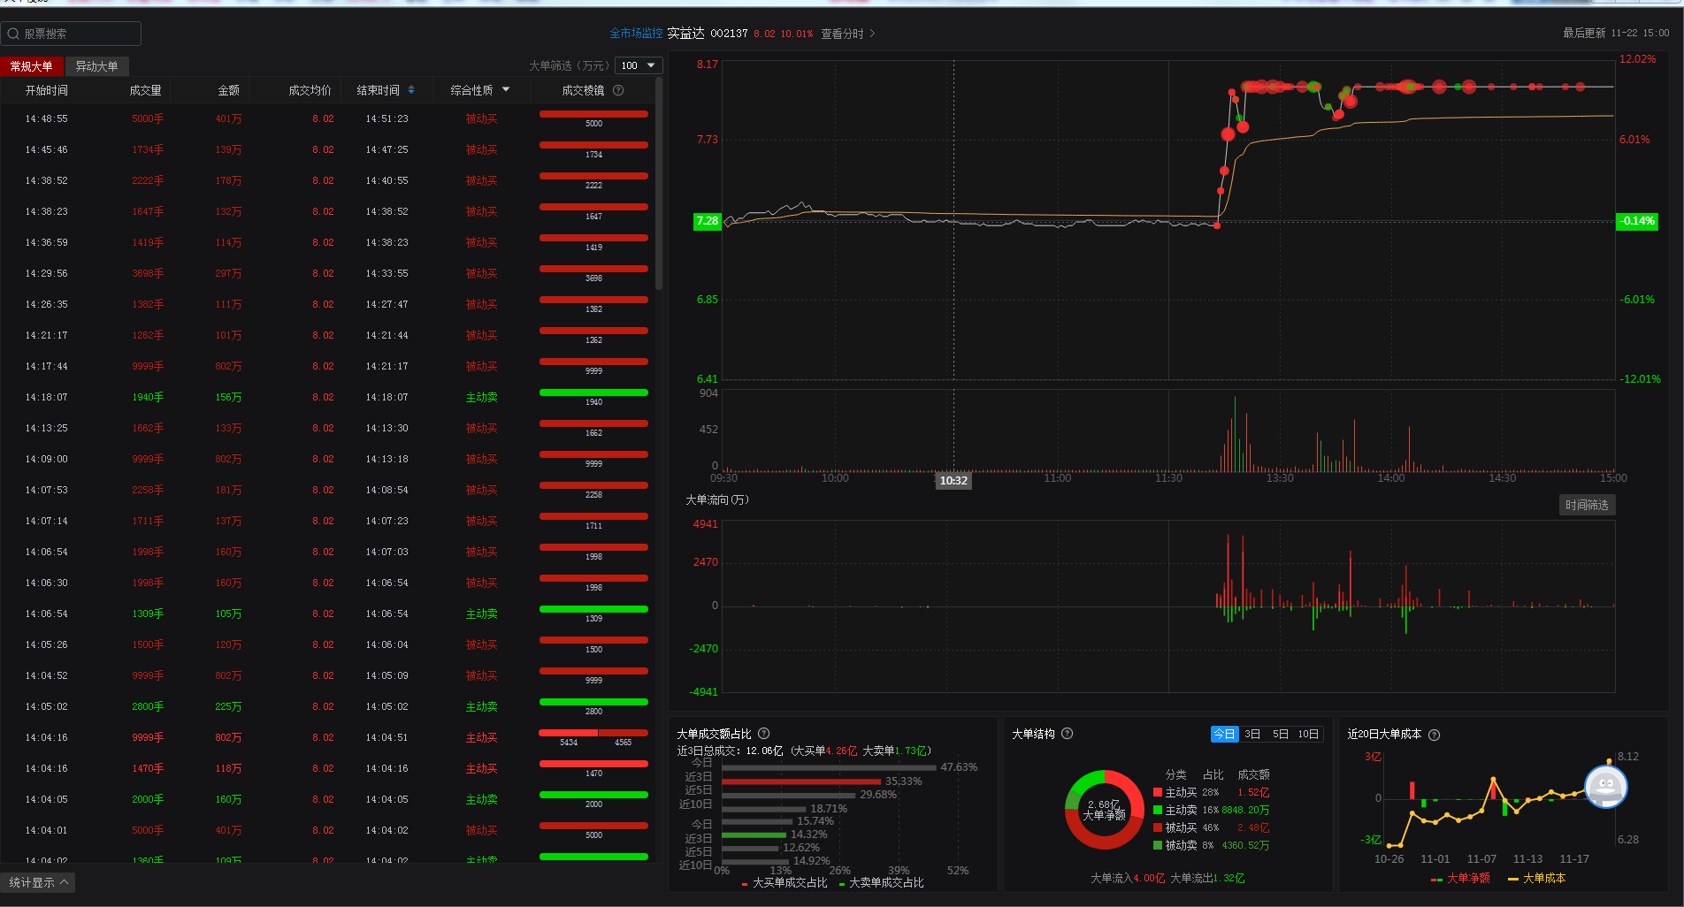Click help icon next to 大单结构
The height and width of the screenshot is (907, 1684).
pos(1067,734)
